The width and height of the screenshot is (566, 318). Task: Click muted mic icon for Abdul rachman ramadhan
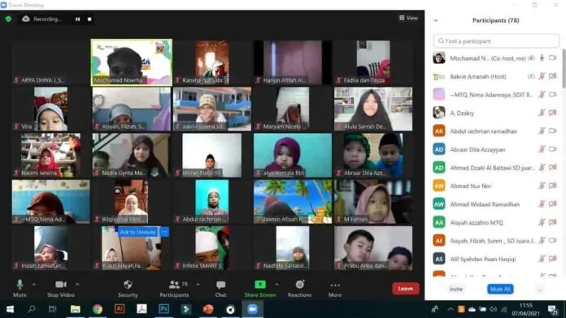542,131
